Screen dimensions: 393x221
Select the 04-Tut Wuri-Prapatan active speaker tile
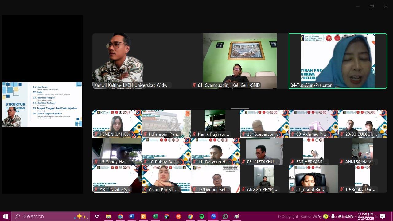[x=338, y=61]
